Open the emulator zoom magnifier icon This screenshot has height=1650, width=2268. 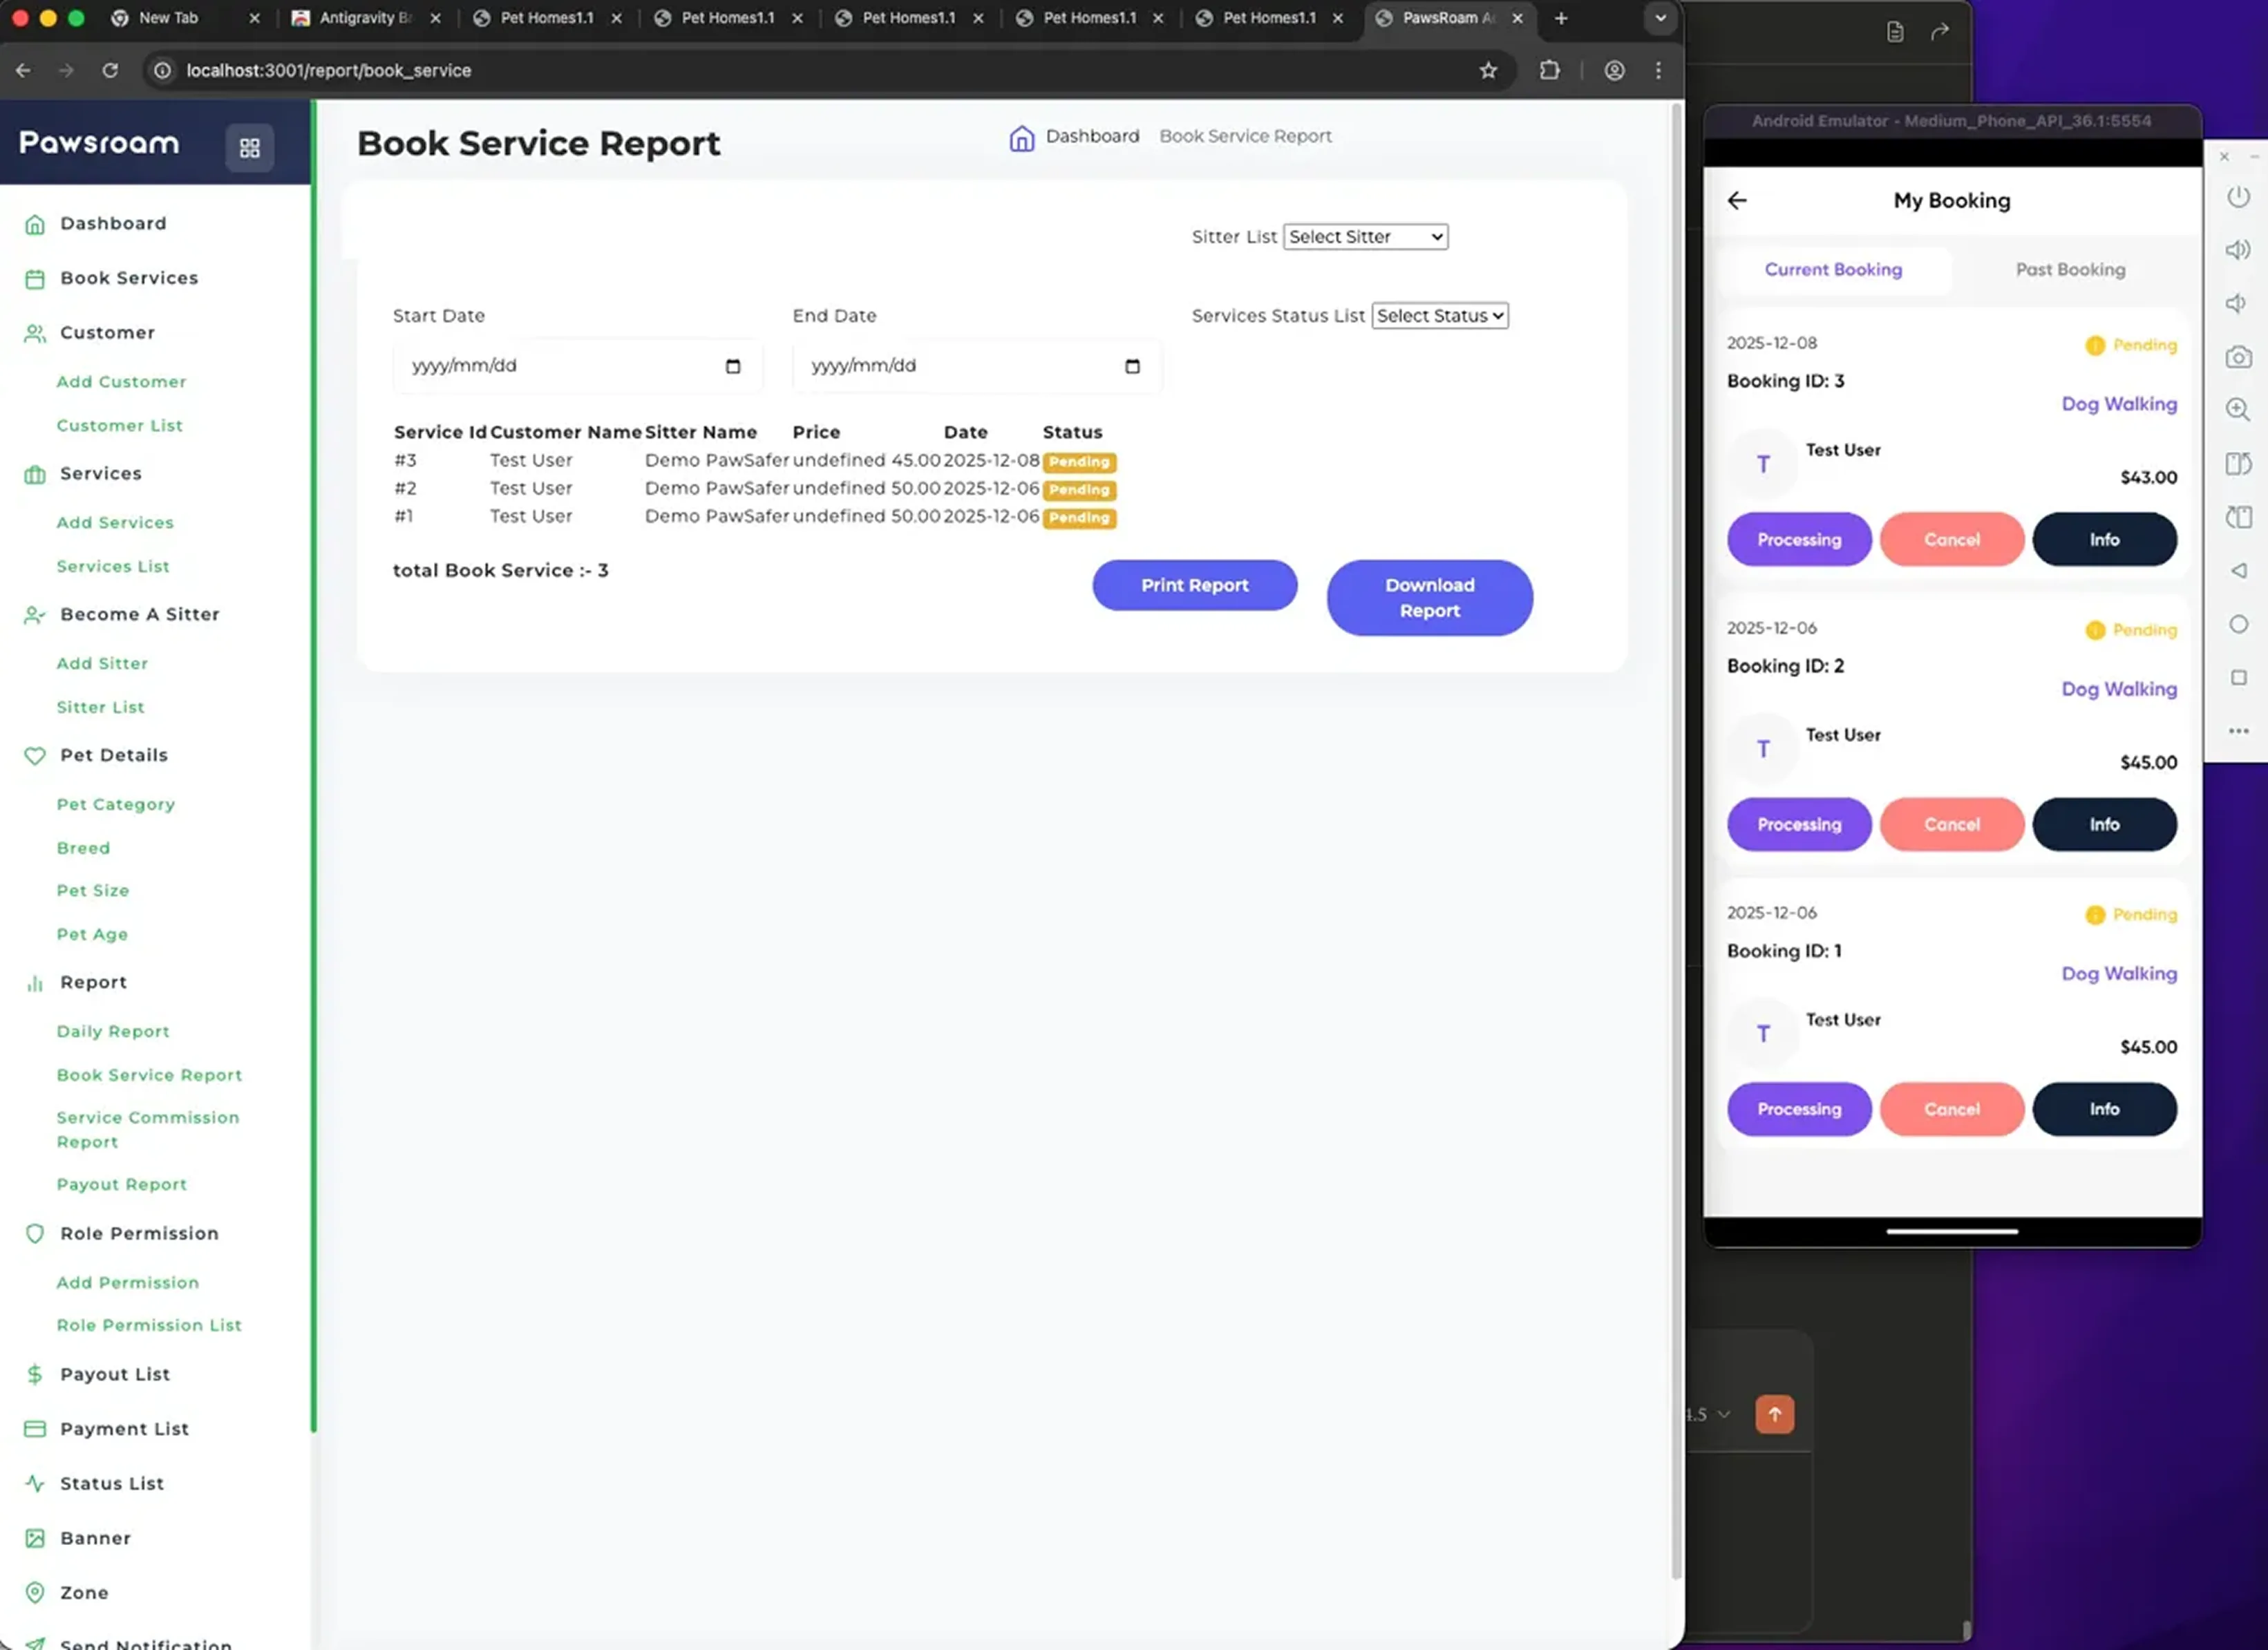click(x=2238, y=410)
